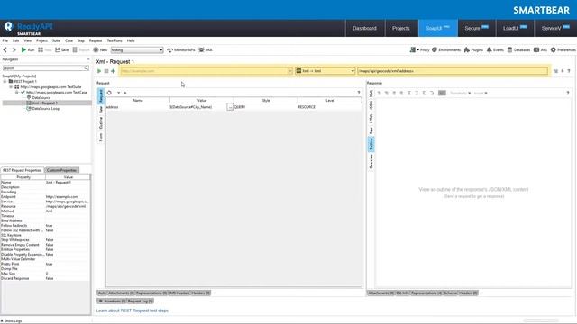This screenshot has height=324, width=577.
Task: Open the Assertions tab below request
Action: click(x=112, y=301)
